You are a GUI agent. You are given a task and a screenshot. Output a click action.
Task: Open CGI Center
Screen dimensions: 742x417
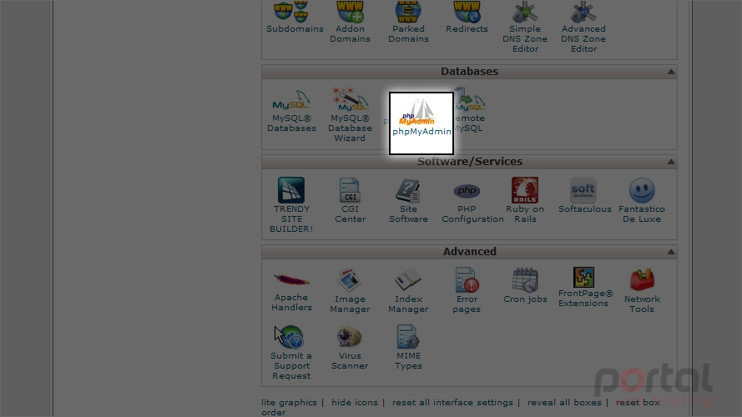pos(351,200)
